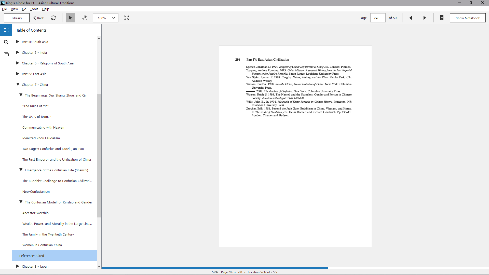Select References Cited entry
The image size is (489, 275).
pos(55,255)
